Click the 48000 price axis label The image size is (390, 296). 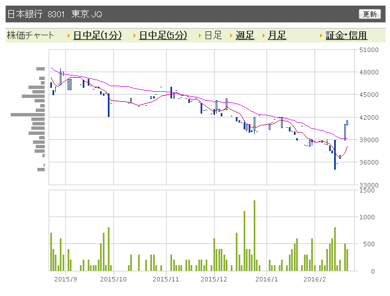point(369,72)
